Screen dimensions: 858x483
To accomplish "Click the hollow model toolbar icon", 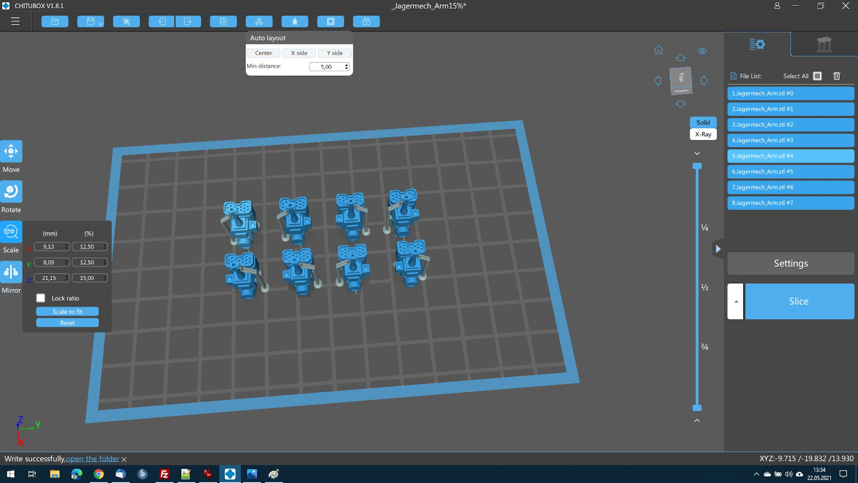I will [x=330, y=21].
